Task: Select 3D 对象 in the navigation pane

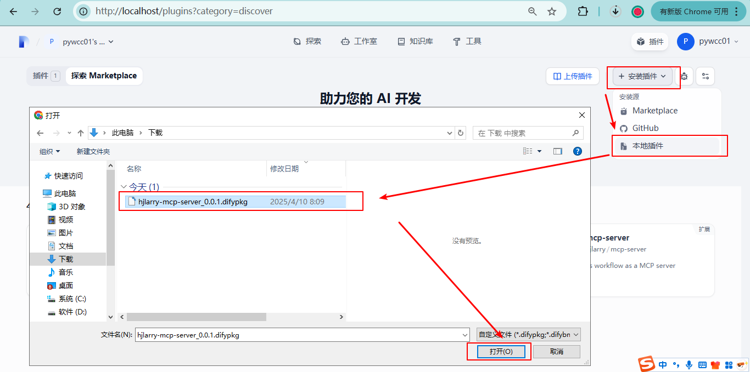Action: pos(66,207)
